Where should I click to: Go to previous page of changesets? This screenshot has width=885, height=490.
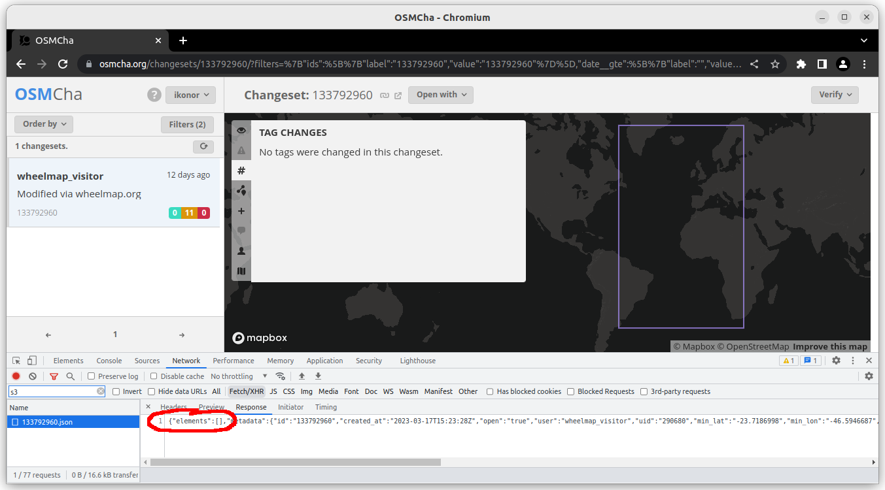[48, 335]
